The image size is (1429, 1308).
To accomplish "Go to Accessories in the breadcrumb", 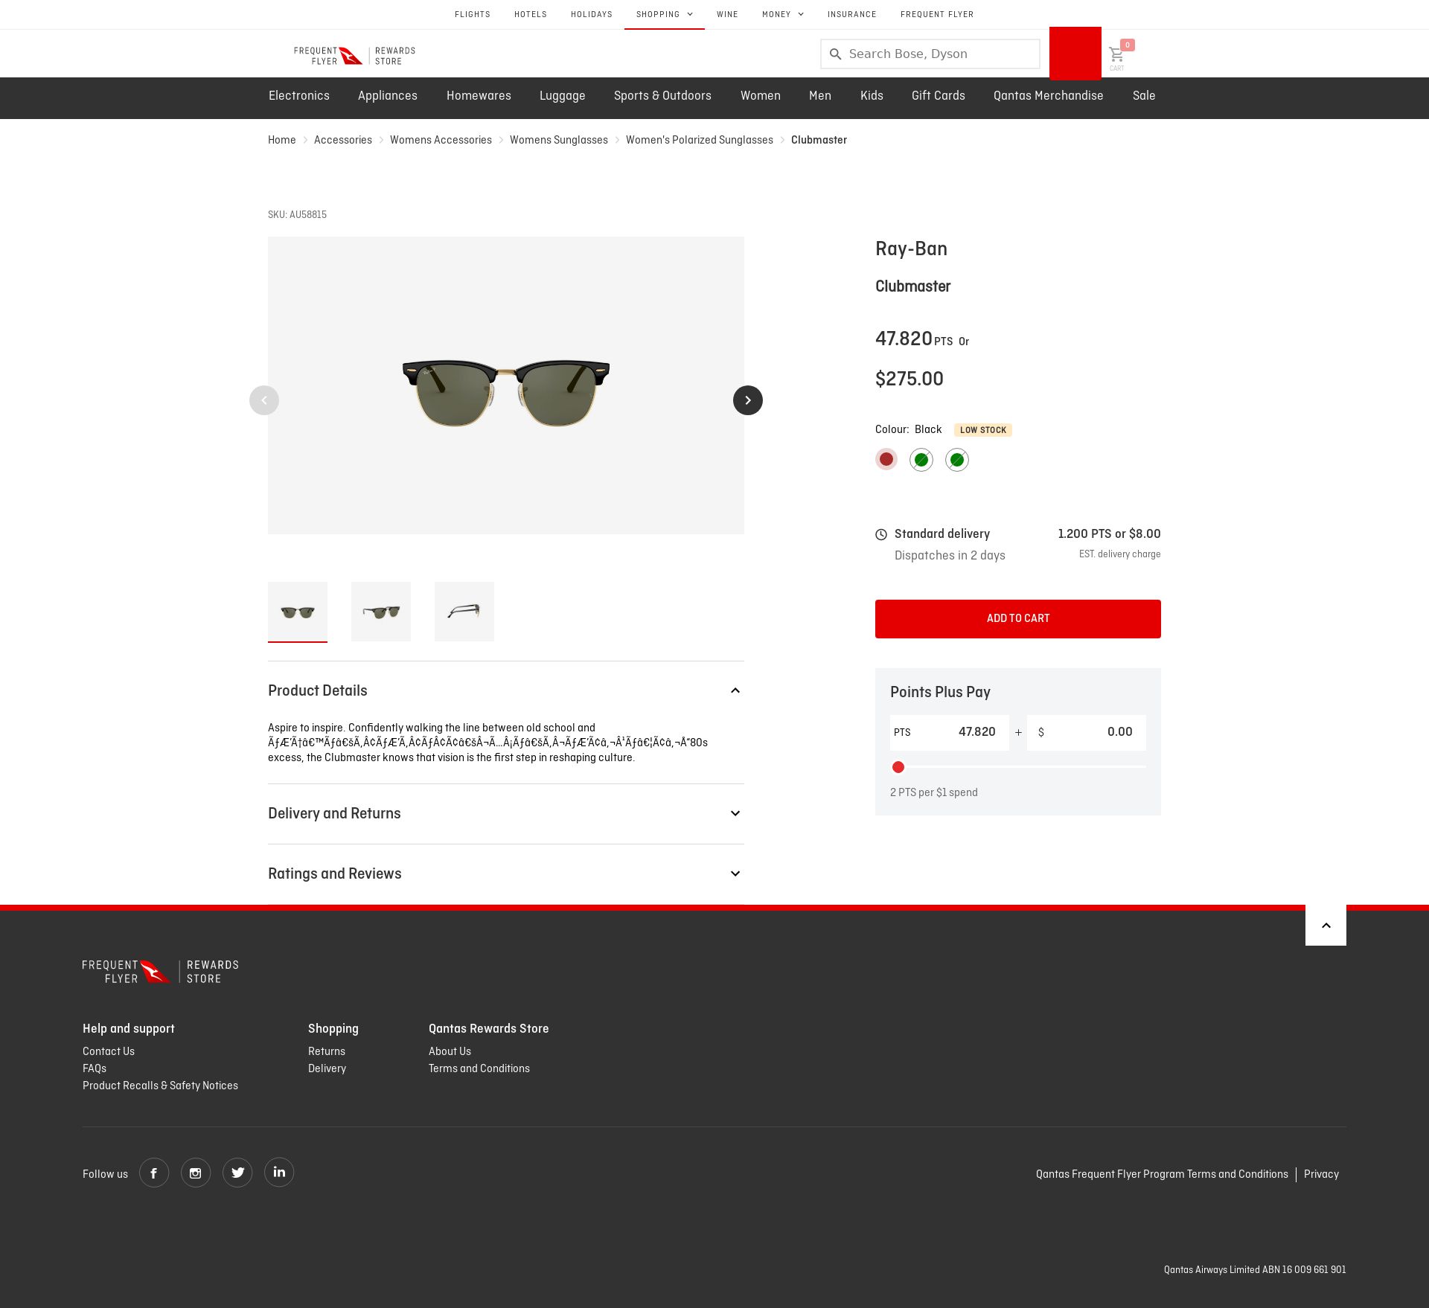I will pyautogui.click(x=343, y=140).
